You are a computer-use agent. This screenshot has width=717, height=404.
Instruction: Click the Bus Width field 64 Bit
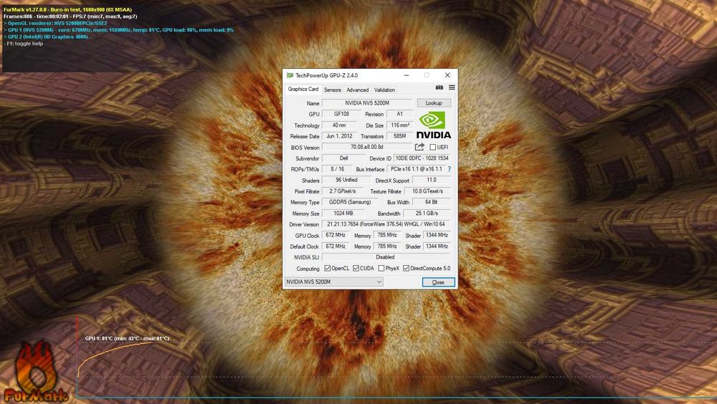tap(431, 202)
